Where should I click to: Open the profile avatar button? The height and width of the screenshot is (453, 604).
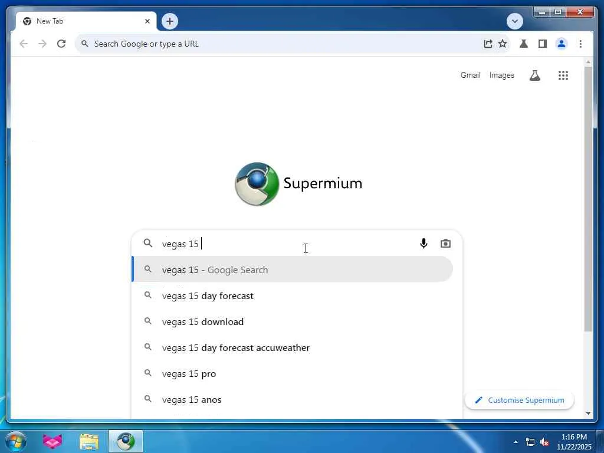click(562, 44)
